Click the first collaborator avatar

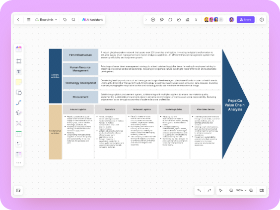click(207, 20)
